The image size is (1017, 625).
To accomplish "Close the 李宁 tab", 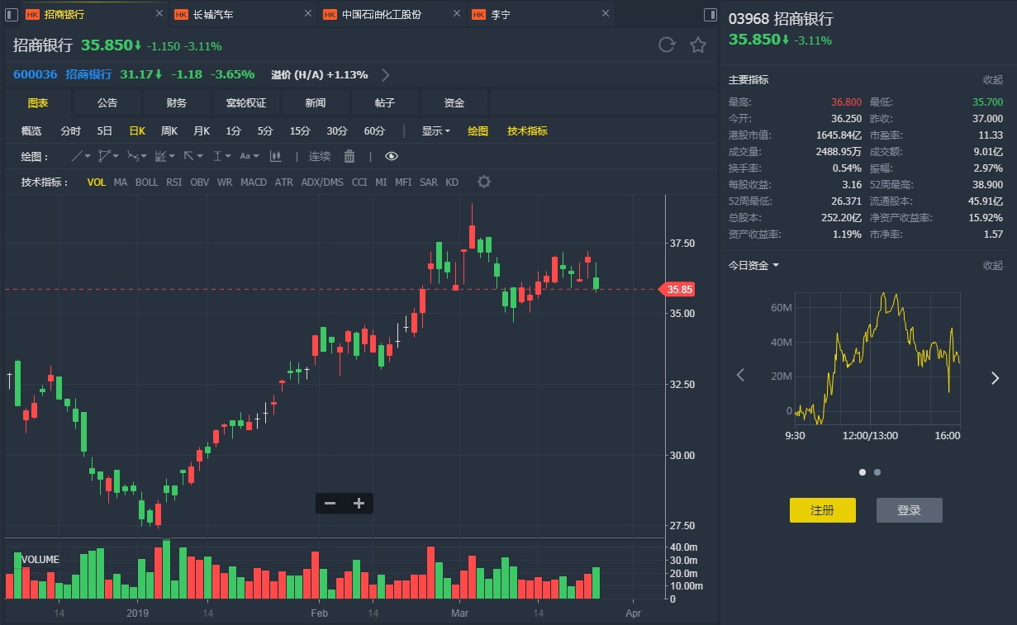I will 605,14.
